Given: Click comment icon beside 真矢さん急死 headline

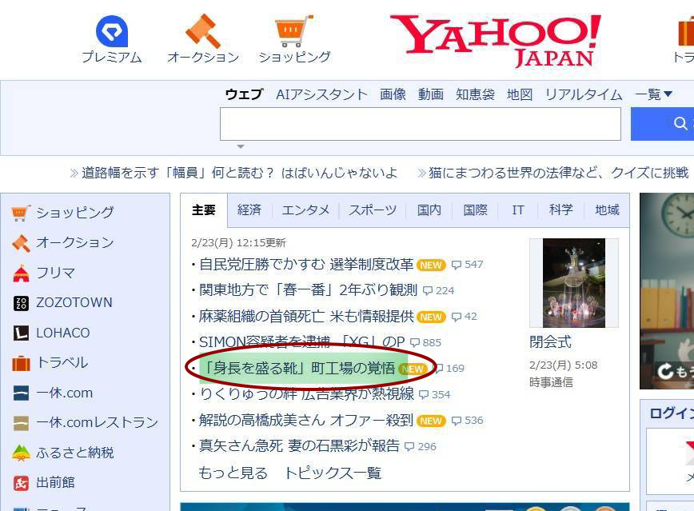Looking at the screenshot, I should [x=409, y=447].
